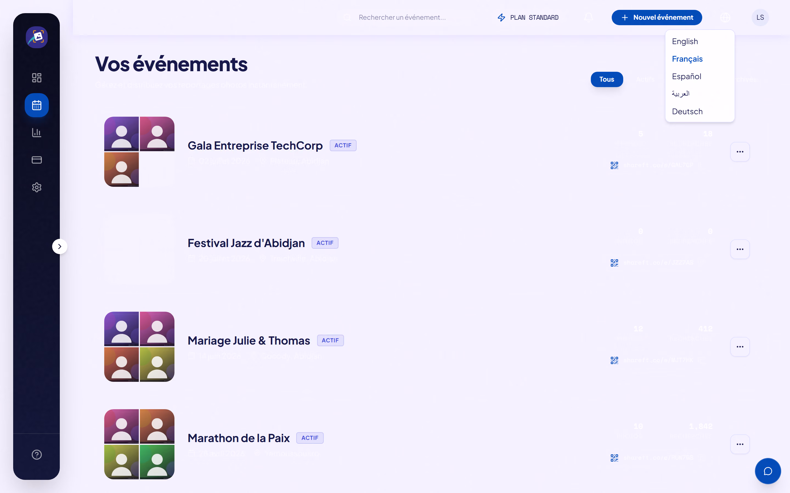
Task: Open more options for Gala Entreprise TechCorp
Action: click(x=740, y=152)
